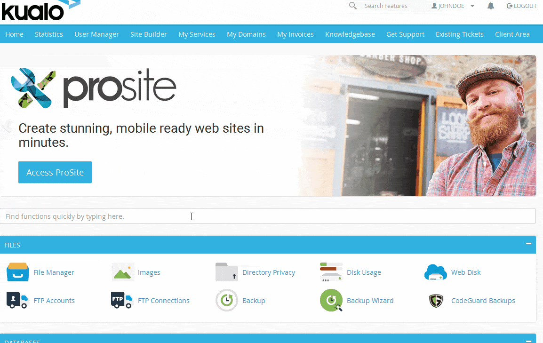Open the CodeGuard Backups shield icon
This screenshot has width=543, height=343.
click(436, 300)
